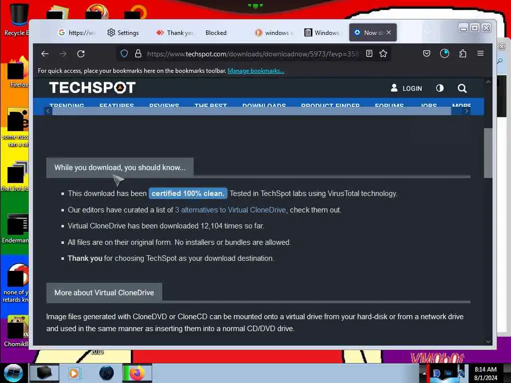Open Firefox desktop shortcut icon
Viewport: 511px width, 383px height.
tap(18, 72)
